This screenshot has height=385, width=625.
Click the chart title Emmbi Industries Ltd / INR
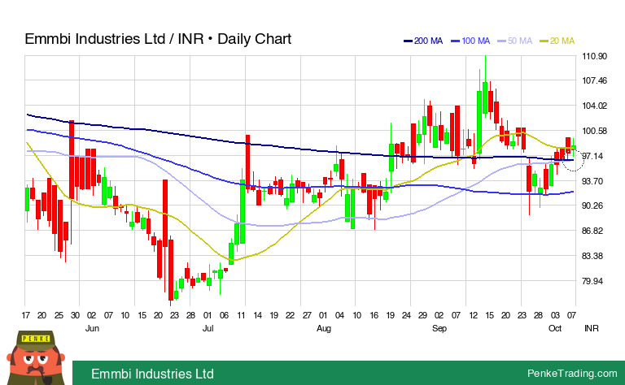115,38
